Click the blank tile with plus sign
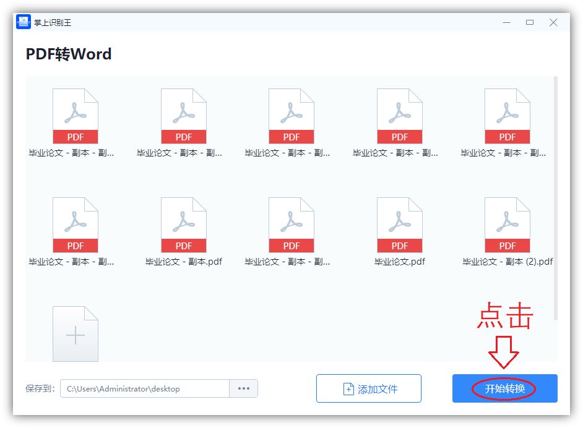Viewport: 583px width, 428px height. pos(76,335)
